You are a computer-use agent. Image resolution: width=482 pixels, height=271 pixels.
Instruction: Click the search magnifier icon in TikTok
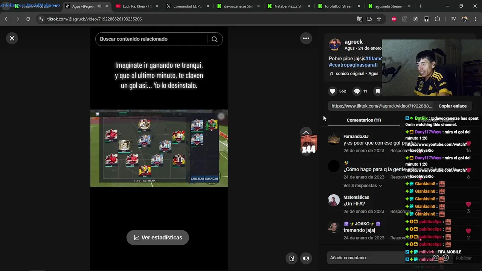214,39
